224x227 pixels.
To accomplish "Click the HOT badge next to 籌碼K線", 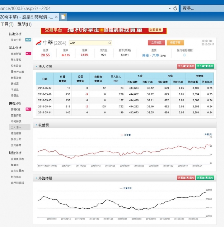I will (x=28, y=109).
